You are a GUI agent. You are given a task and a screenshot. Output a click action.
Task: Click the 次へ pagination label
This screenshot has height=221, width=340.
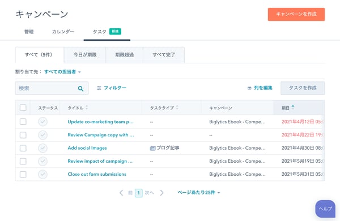point(149,193)
